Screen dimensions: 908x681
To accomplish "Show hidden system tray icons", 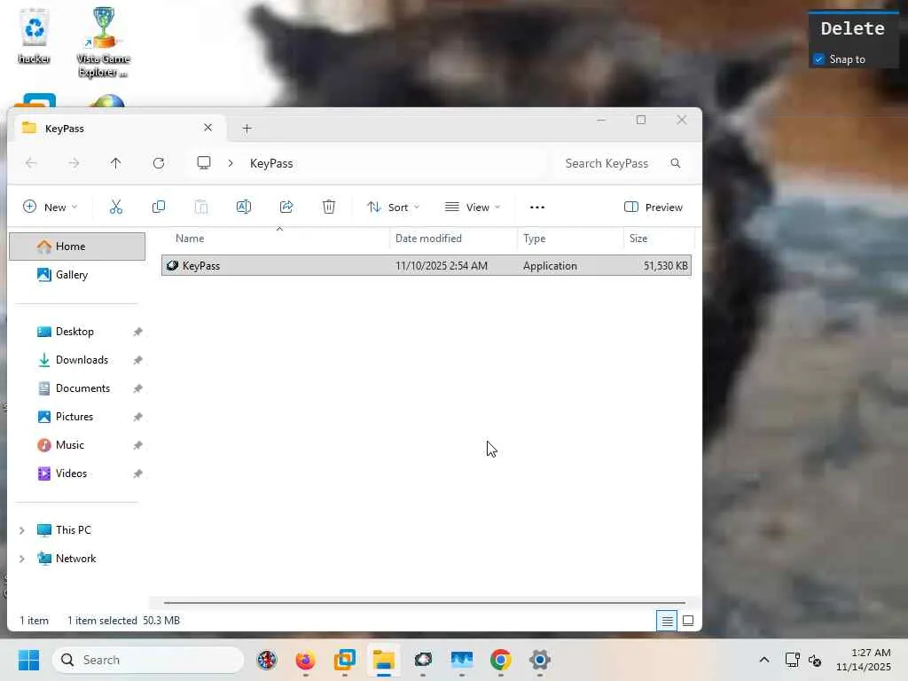I will (764, 660).
